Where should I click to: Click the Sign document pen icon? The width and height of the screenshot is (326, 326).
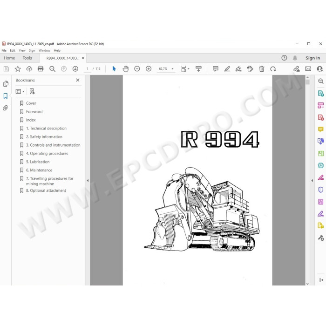pyautogui.click(x=238, y=69)
